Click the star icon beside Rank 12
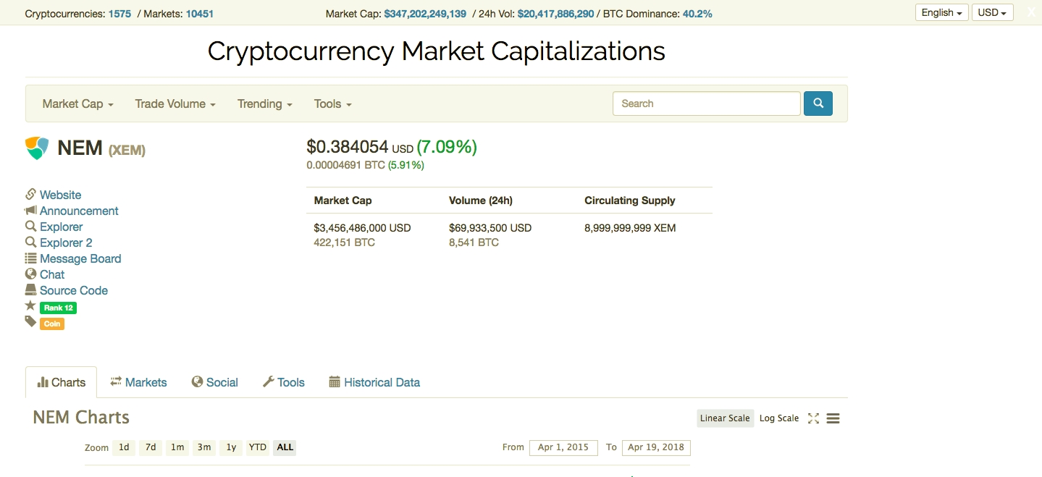 [30, 306]
